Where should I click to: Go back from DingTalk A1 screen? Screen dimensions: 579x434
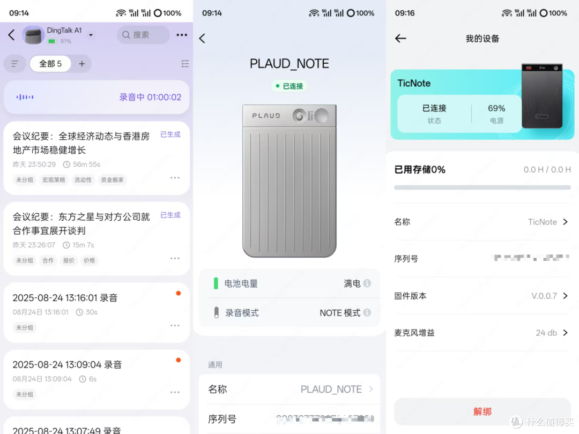pyautogui.click(x=11, y=35)
